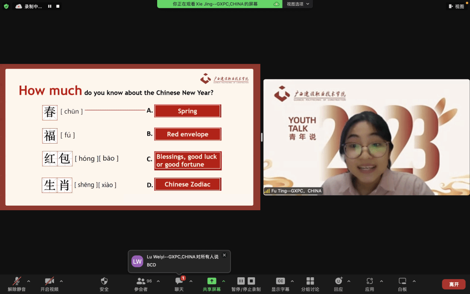Click the green Share Screen (共享屏幕) icon

[211, 281]
